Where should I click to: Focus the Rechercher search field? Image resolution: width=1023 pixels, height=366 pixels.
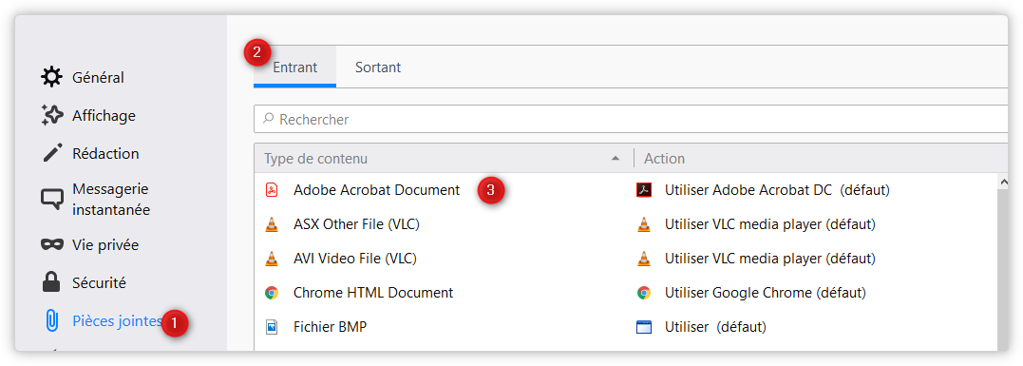click(631, 120)
